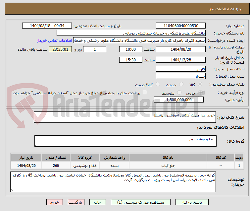Image resolution: width=250 pixels, height=211 pixels.
Task: Click the 'جزئیات اطلاعات نیاز' header title
Action: tap(225, 9)
